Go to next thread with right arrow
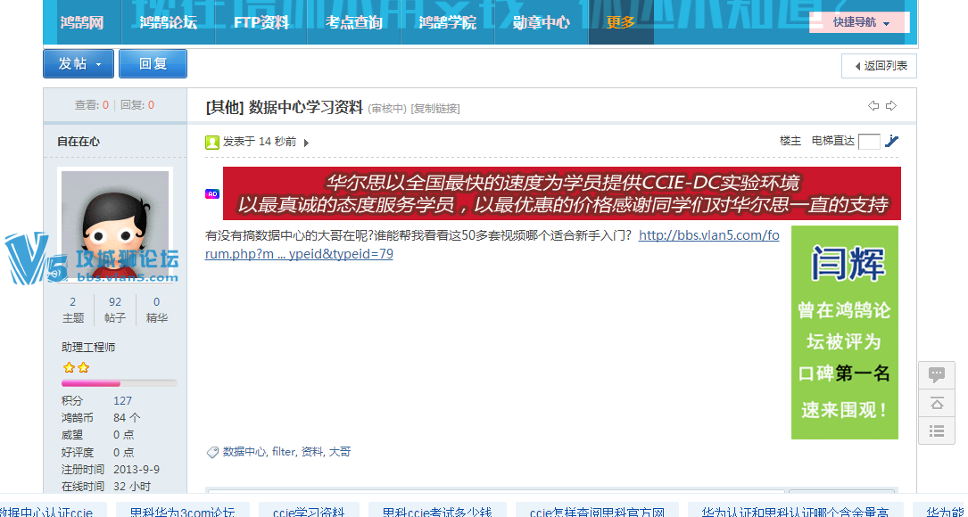This screenshot has height=517, width=968. coord(890,106)
